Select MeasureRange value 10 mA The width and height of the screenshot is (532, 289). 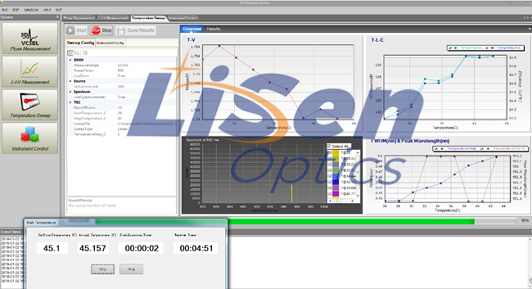tap(123, 65)
